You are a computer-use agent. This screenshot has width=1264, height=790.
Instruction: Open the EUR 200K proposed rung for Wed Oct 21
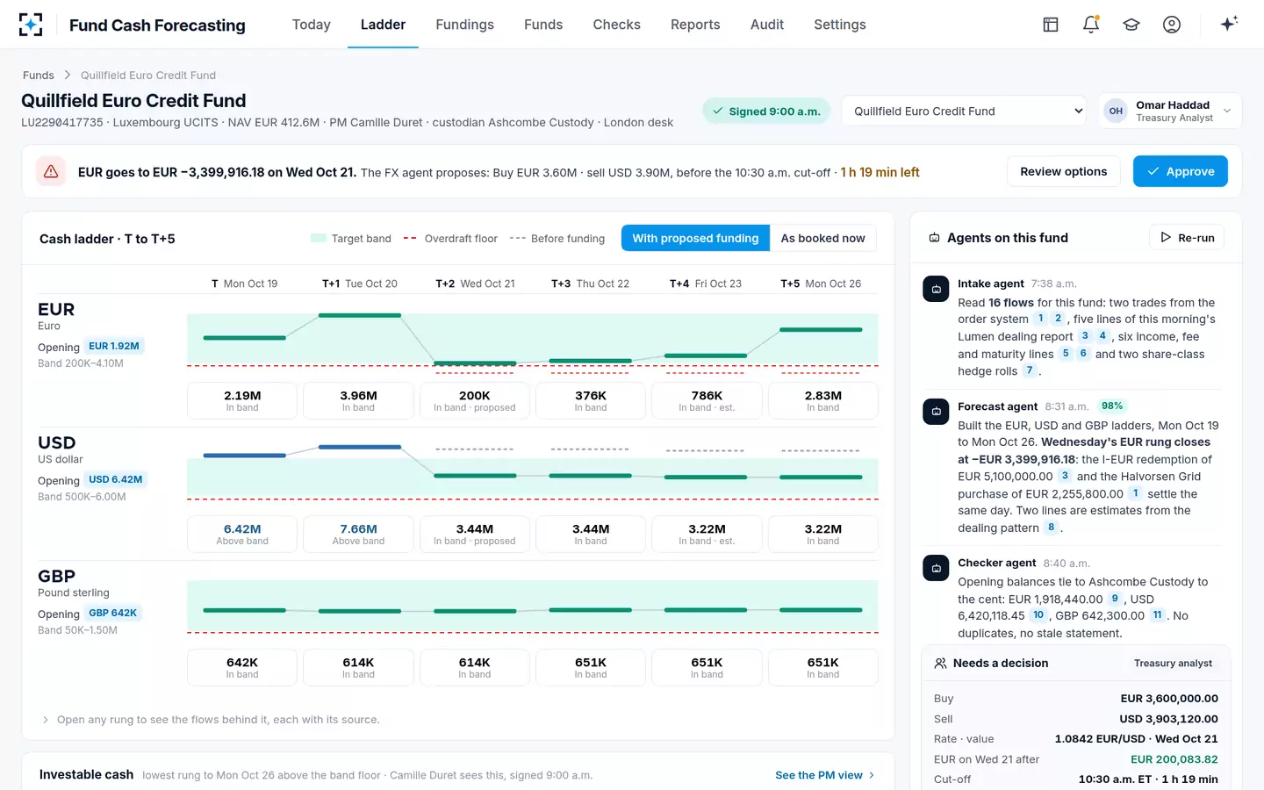[475, 400]
